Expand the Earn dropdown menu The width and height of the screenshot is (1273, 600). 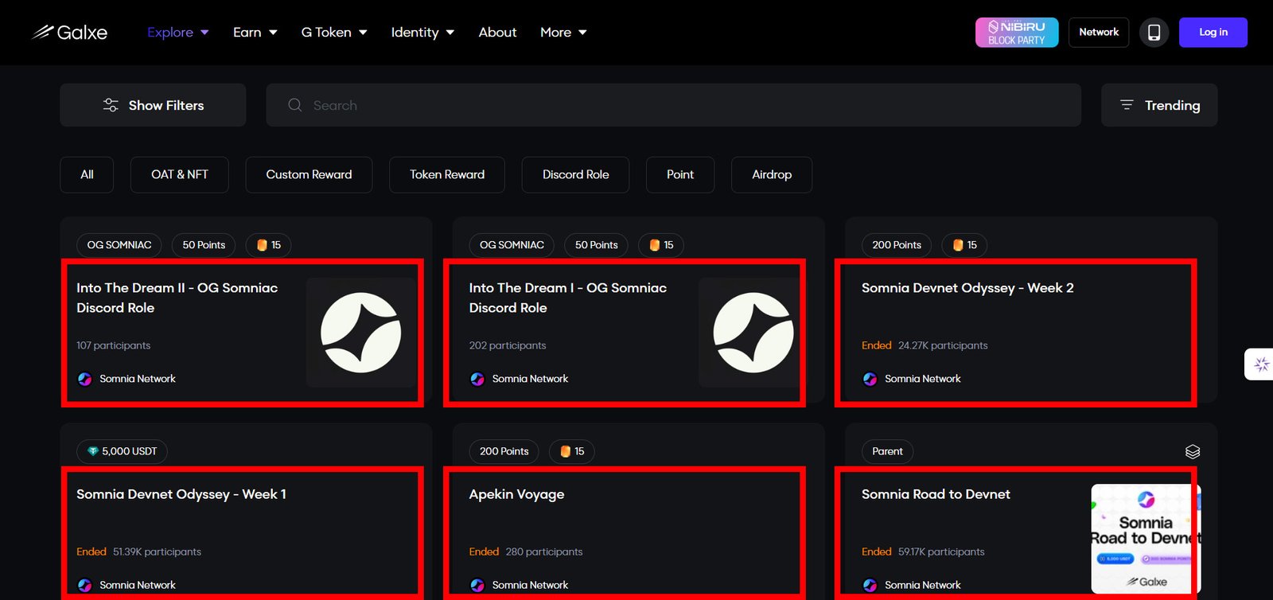click(255, 33)
